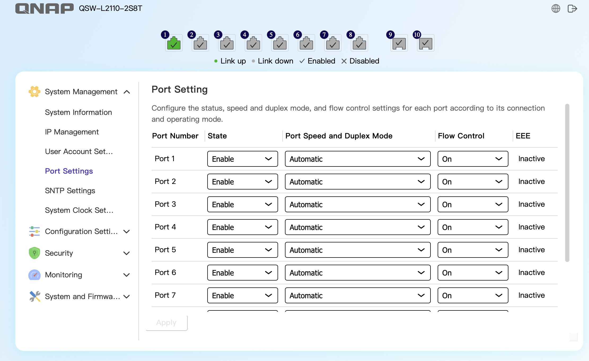Click the System Management gear icon

[34, 92]
